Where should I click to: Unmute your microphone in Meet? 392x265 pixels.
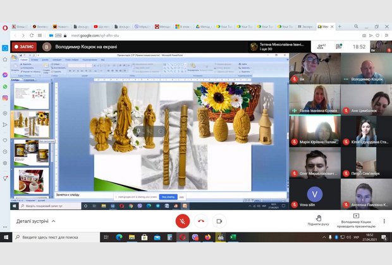183,221
